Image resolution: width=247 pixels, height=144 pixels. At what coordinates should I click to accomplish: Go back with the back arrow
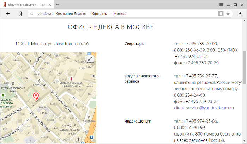pos(8,14)
